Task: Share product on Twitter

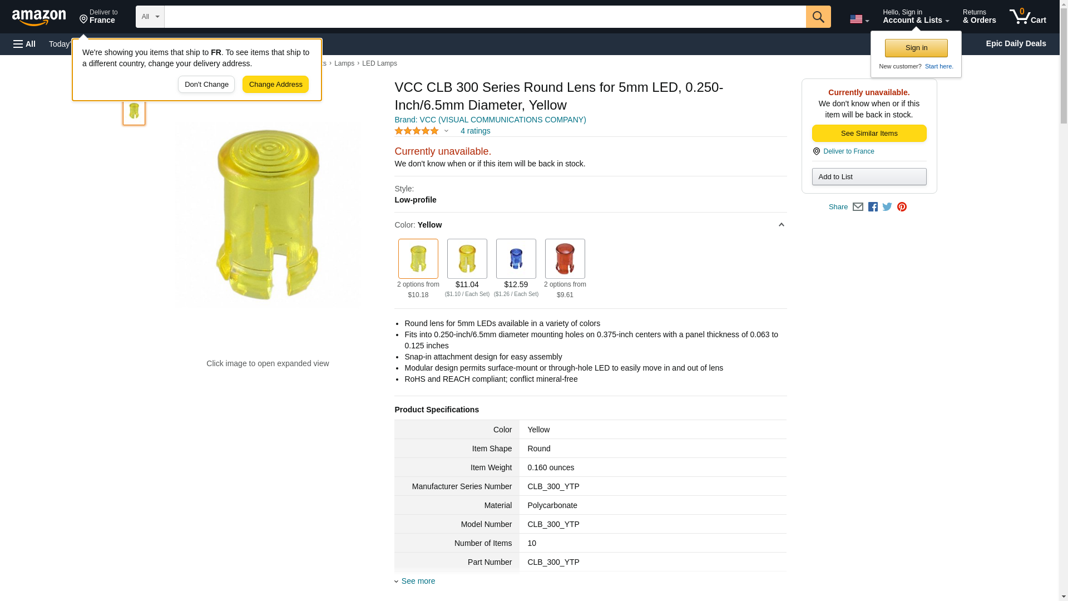Action: coord(887,207)
